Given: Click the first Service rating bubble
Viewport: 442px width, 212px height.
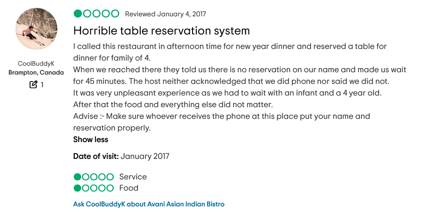Looking at the screenshot, I should pyautogui.click(x=77, y=177).
